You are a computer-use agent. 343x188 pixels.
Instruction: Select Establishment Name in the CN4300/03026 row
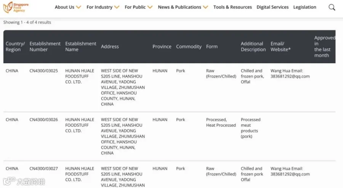pos(80,125)
